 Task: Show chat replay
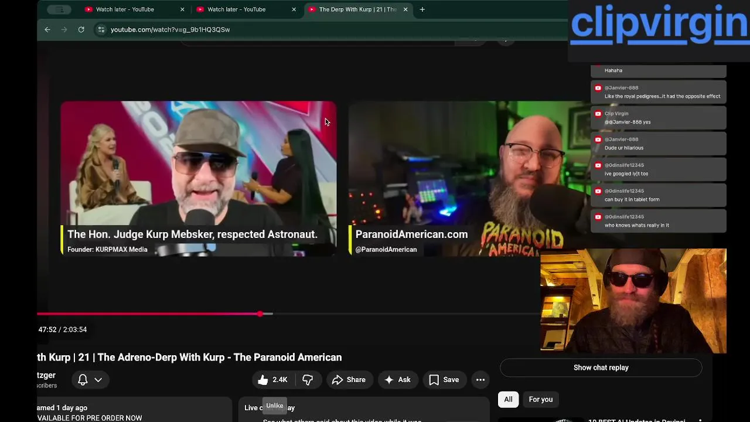(601, 367)
